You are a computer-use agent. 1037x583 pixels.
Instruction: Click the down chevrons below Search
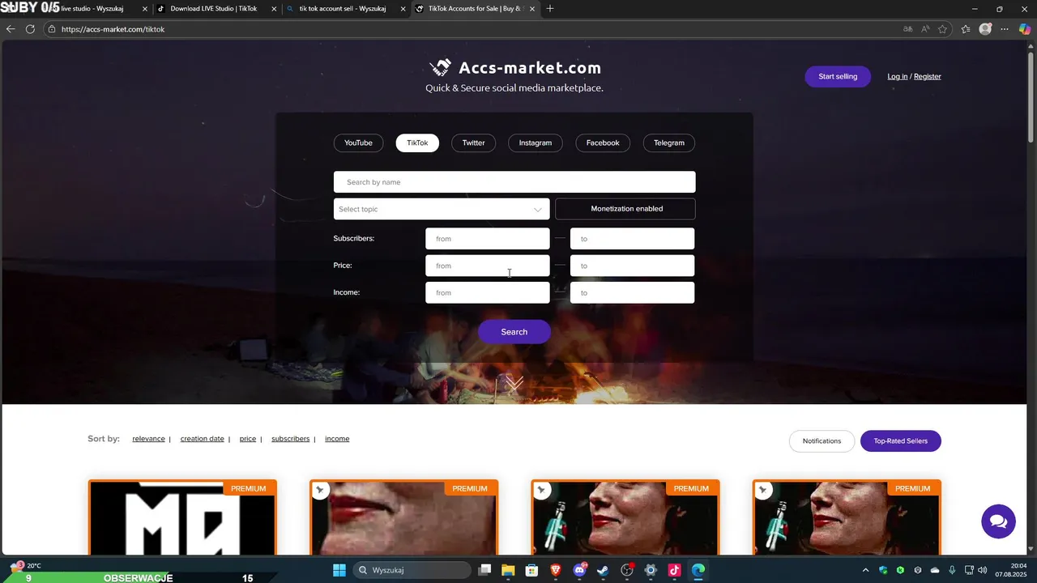pos(514,382)
